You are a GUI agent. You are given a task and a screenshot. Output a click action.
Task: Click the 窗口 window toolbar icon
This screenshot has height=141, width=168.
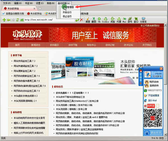(136, 20)
